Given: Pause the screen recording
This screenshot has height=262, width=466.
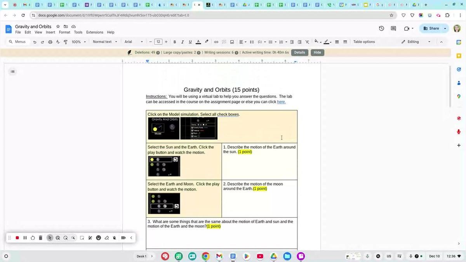Looking at the screenshot, I should pyautogui.click(x=25, y=238).
